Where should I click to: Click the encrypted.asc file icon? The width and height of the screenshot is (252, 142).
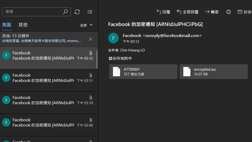(187, 72)
